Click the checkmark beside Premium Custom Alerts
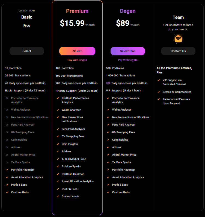205x217 pixels. [58, 197]
